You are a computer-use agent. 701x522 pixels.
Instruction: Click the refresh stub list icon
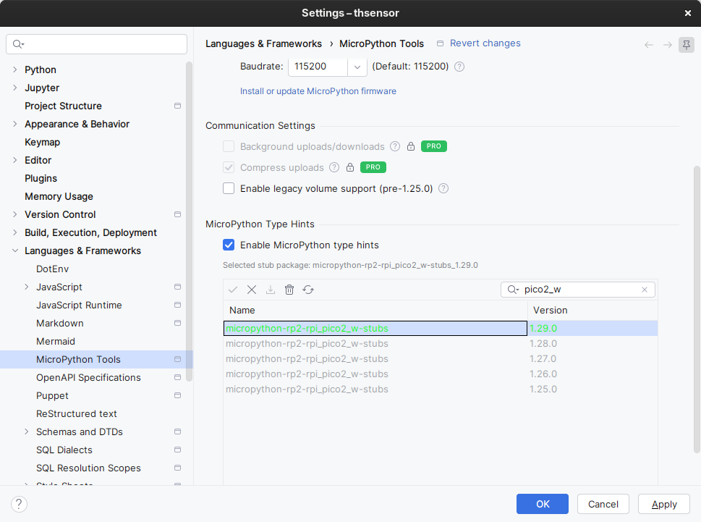(308, 290)
